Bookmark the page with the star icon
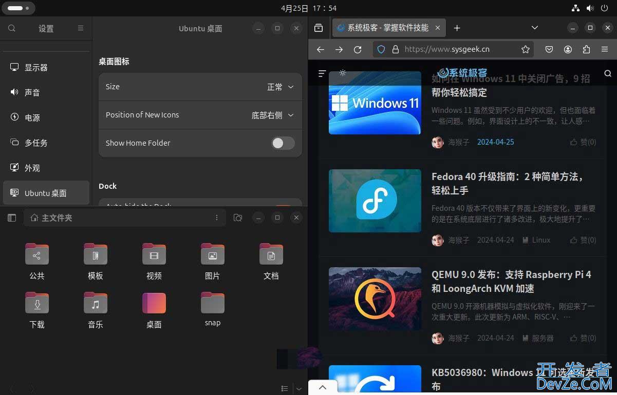This screenshot has width=617, height=395. point(525,49)
